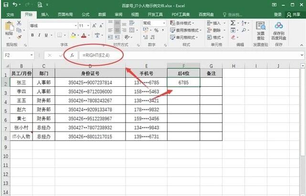This screenshot has width=306, height=196.
Task: Toggle align text right
Action: click(x=124, y=30)
